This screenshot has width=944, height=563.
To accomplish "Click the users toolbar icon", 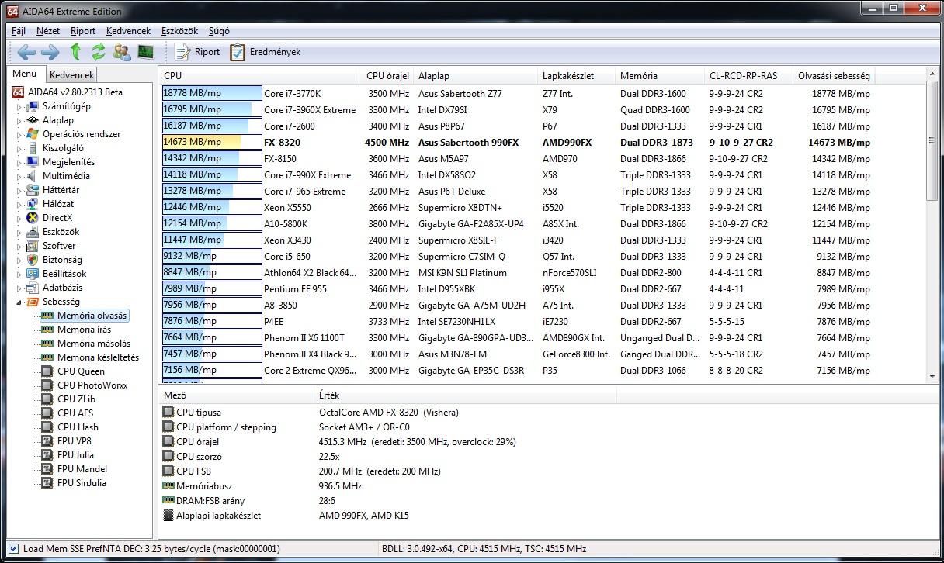I will click(122, 52).
